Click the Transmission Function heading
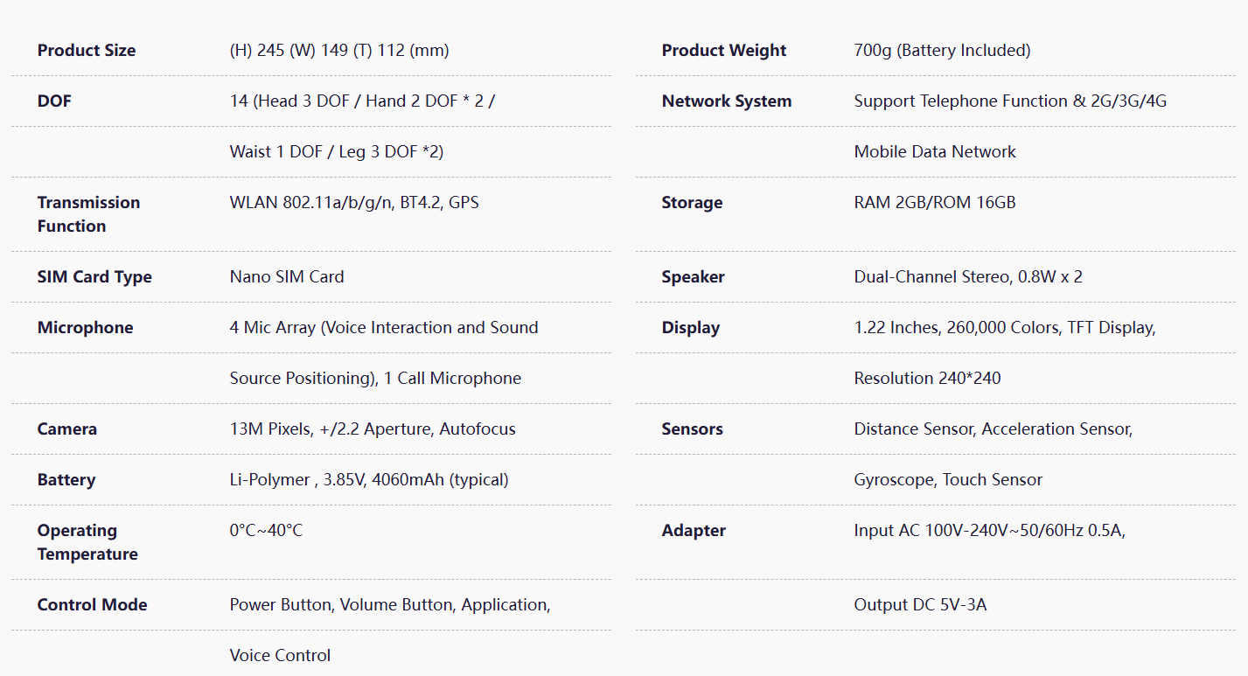 click(x=88, y=214)
